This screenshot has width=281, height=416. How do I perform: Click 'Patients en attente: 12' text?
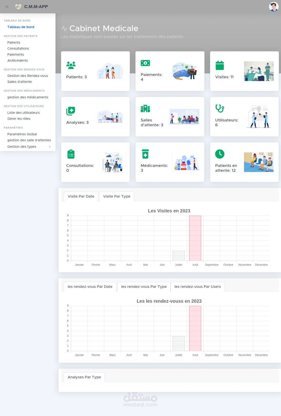226,168
